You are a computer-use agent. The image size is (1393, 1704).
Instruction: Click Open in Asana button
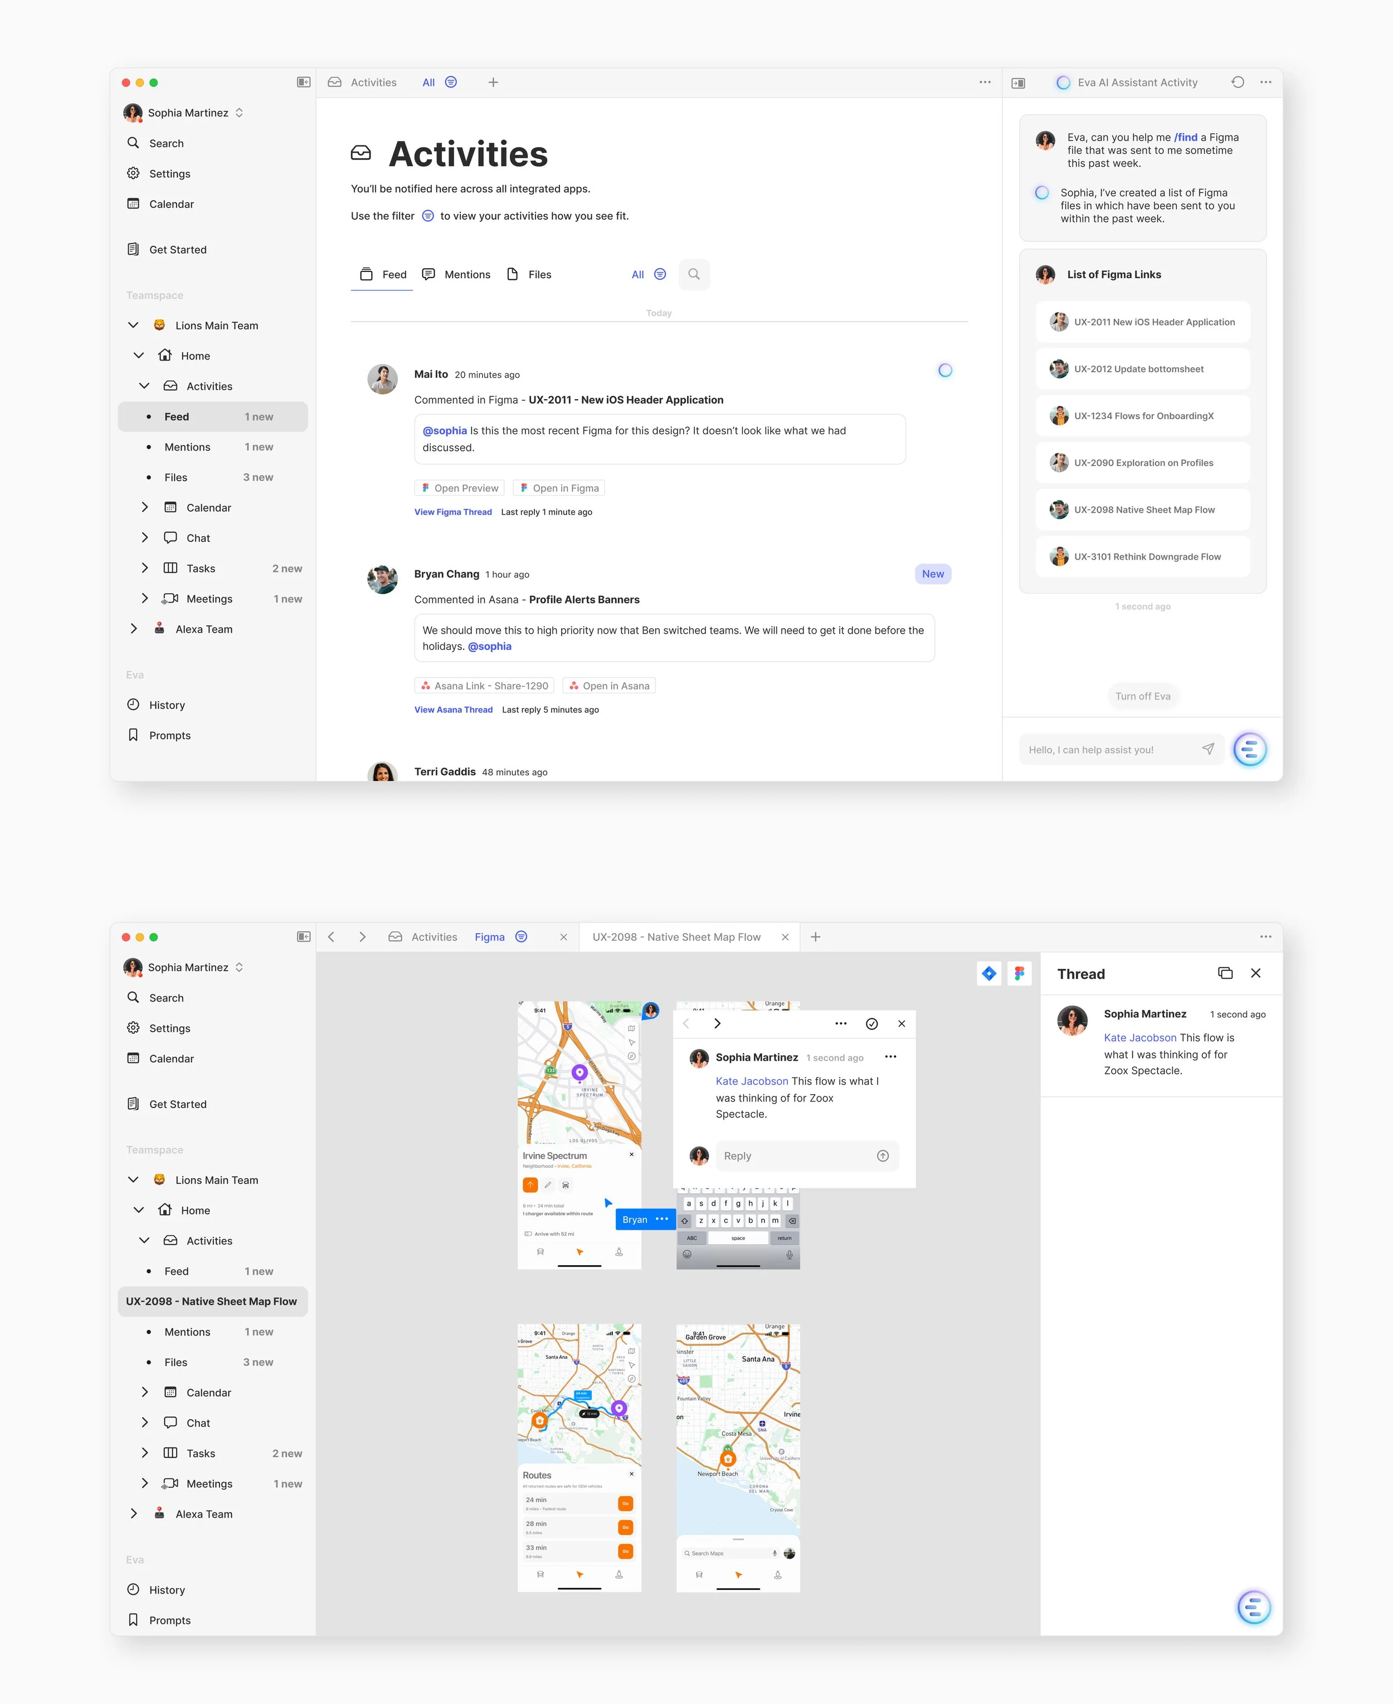tap(608, 686)
